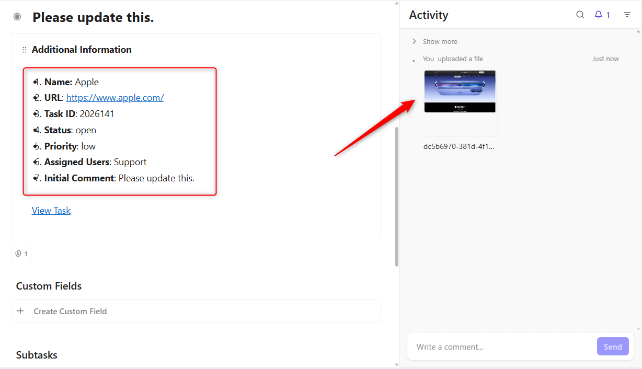
Task: Click the task status circle icon
Action: pos(17,17)
